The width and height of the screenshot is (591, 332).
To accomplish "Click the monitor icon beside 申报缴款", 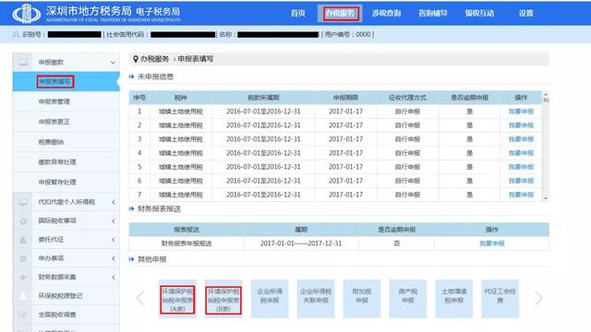I will pyautogui.click(x=23, y=63).
